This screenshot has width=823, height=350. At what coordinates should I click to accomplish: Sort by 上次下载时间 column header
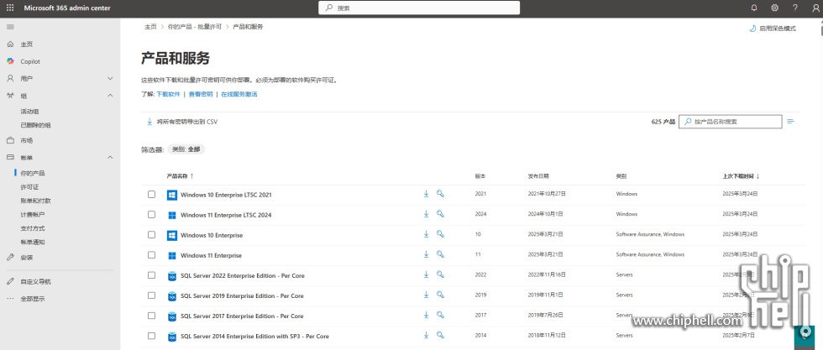click(x=741, y=176)
